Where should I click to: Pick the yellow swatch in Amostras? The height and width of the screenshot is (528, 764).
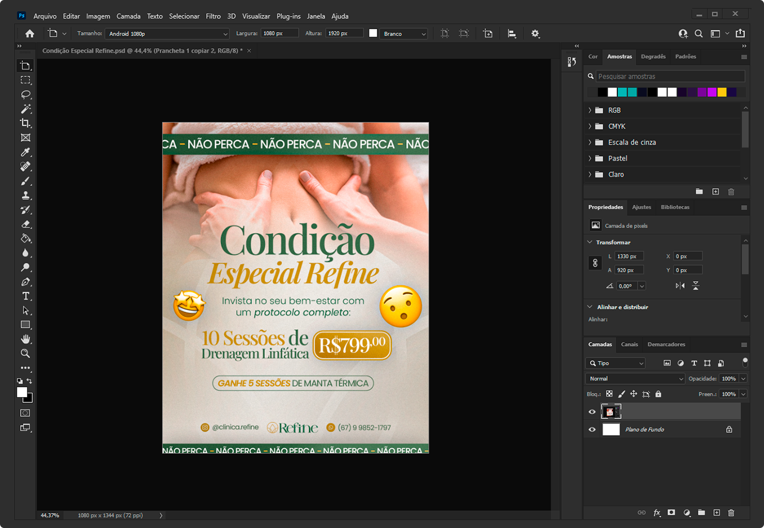(x=722, y=92)
